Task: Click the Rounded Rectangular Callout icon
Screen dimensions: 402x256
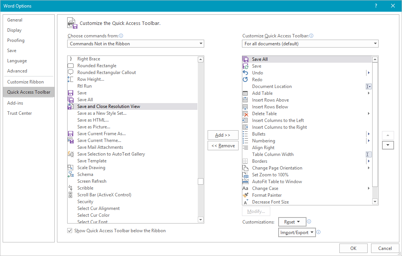Action: click(71, 72)
